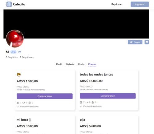Switch to the Galería tab
The width and height of the screenshot is (154, 134).
(x=70, y=64)
